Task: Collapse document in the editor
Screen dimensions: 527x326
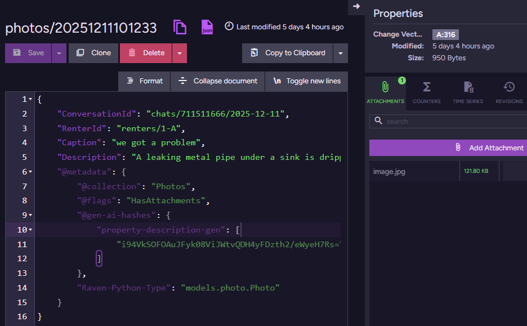Action: [218, 81]
